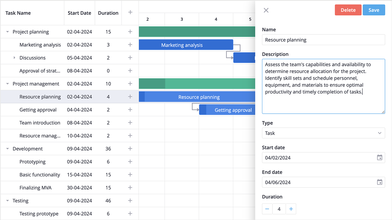The height and width of the screenshot is (220, 392).
Task: Click the Delete button
Action: pos(348,10)
